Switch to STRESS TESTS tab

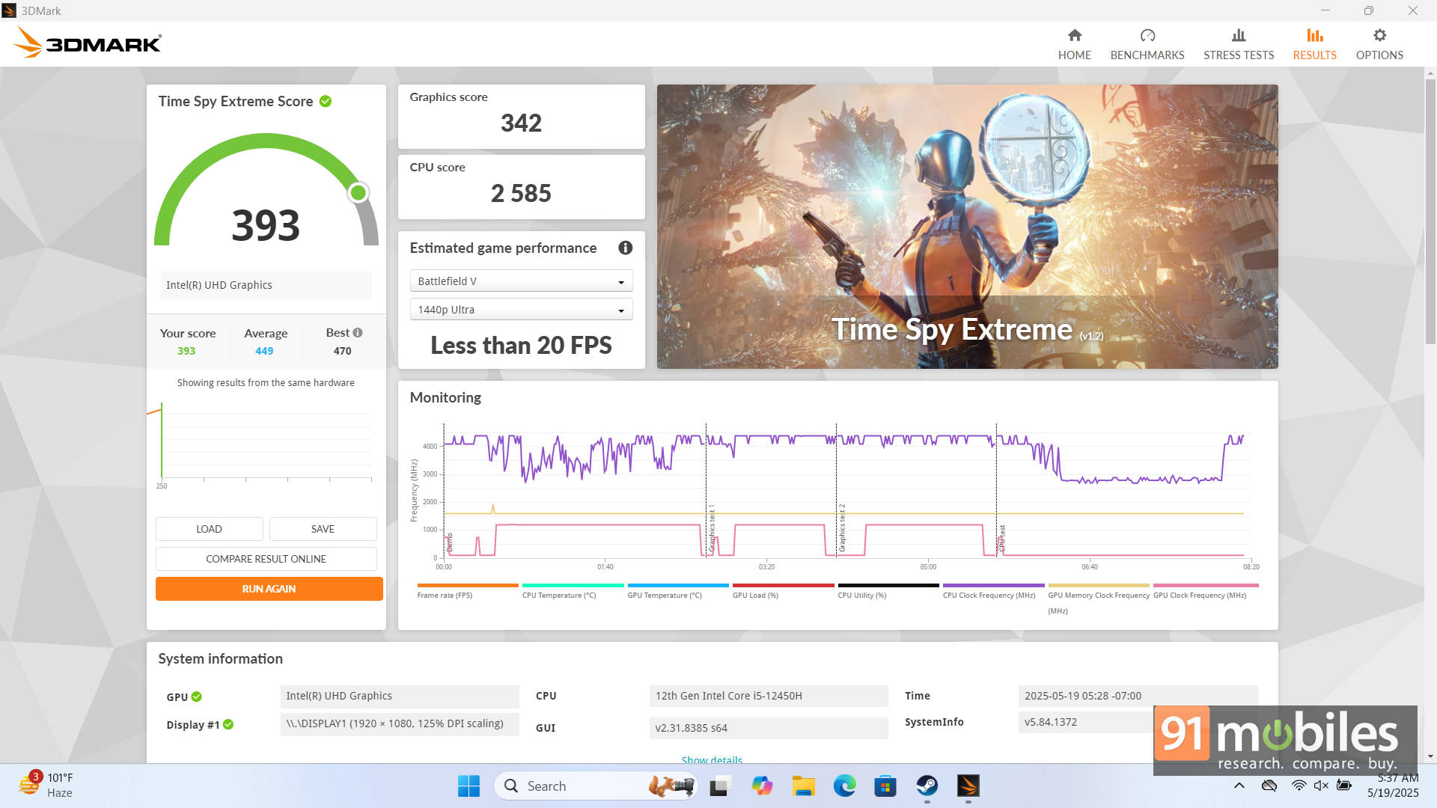tap(1239, 44)
